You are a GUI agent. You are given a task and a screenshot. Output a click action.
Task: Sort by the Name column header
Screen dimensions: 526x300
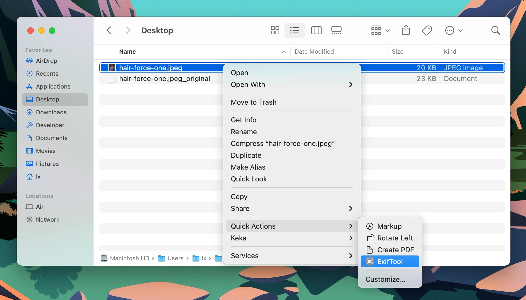pyautogui.click(x=127, y=52)
